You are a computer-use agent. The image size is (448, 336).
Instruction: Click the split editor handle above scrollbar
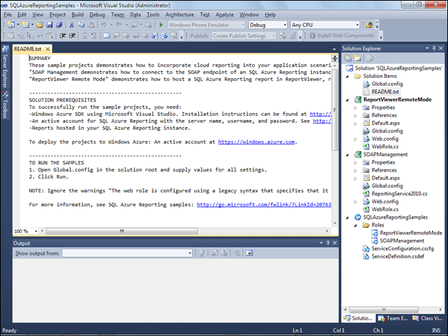pyautogui.click(x=335, y=59)
